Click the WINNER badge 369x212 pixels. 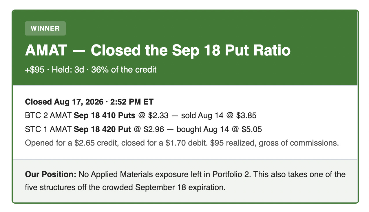pyautogui.click(x=45, y=29)
